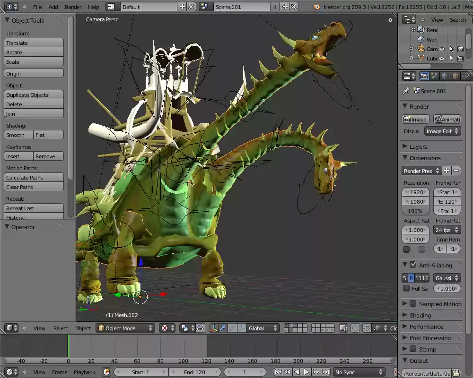Select the translate manipulator arrow icon

(x=222, y=327)
